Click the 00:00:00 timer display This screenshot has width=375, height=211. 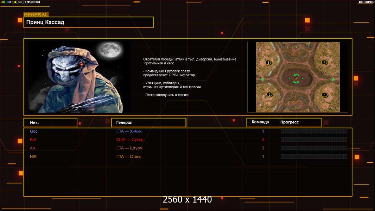367,2
